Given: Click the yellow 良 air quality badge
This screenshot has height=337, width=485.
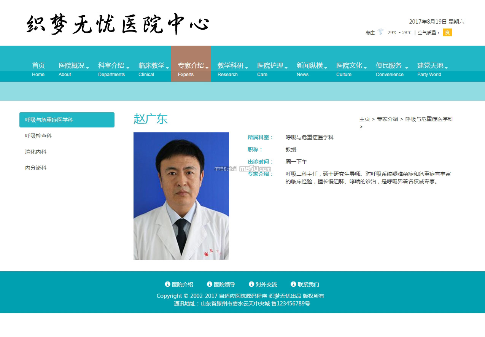Looking at the screenshot, I should pyautogui.click(x=447, y=32).
